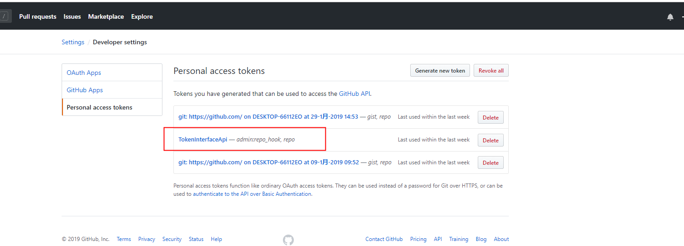Open the Terms footer link

click(x=124, y=239)
